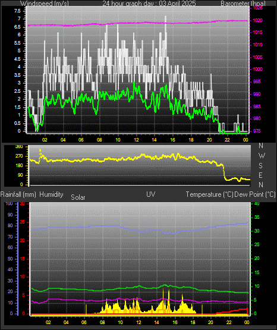The image size is (277, 330).
Task: Click the Barometer (hpa) axis title
Action: coord(243,4)
